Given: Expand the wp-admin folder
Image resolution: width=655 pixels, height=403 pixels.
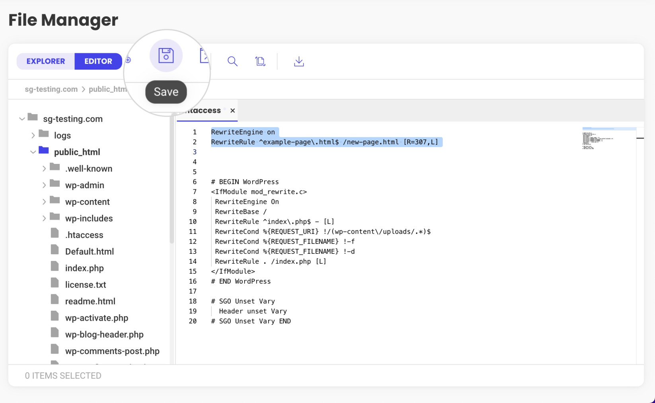Looking at the screenshot, I should click(x=44, y=185).
